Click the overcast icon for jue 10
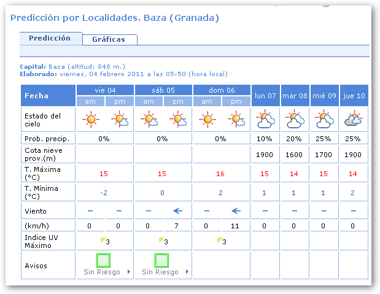380x294 pixels. tap(353, 119)
